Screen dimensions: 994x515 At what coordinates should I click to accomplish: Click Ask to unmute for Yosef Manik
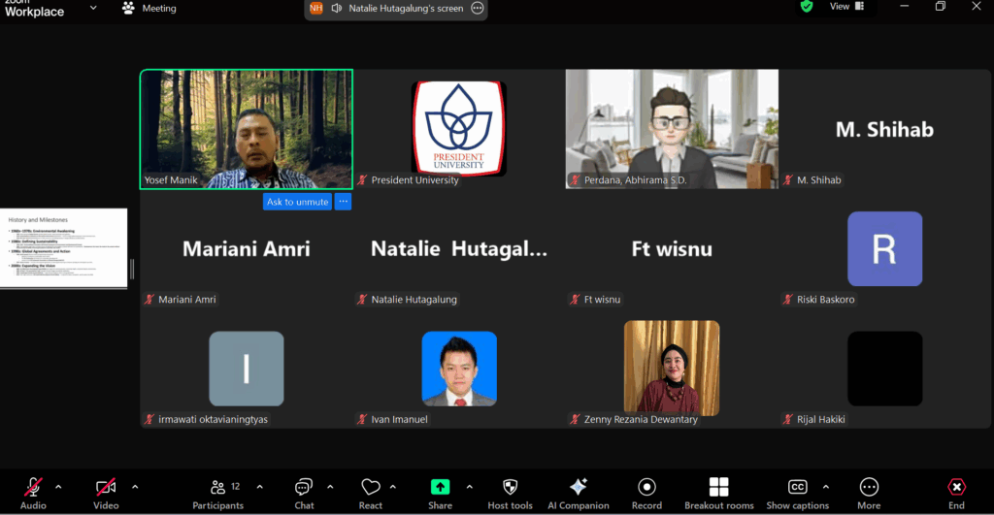pyautogui.click(x=296, y=202)
